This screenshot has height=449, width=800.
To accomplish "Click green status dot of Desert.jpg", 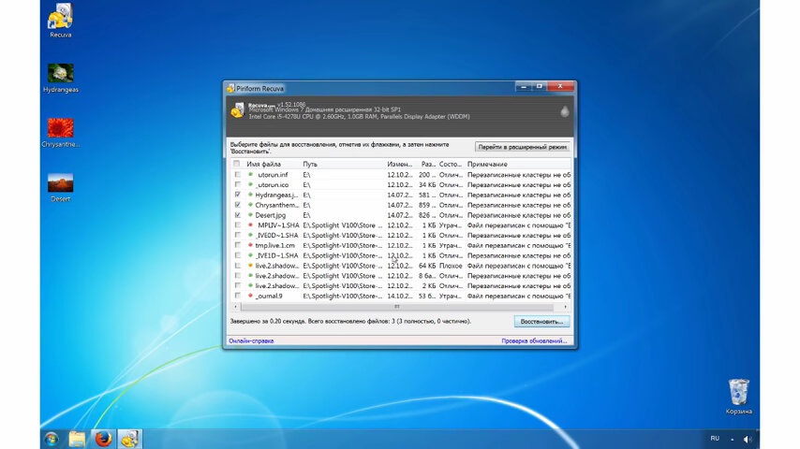I will coord(250,215).
